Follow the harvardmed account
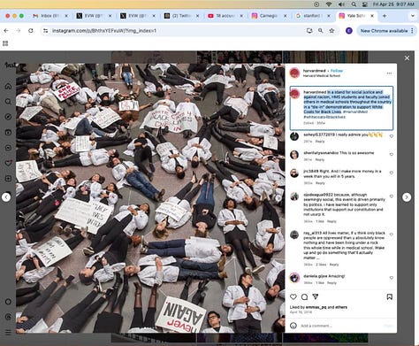The image size is (419, 346). click(x=337, y=71)
